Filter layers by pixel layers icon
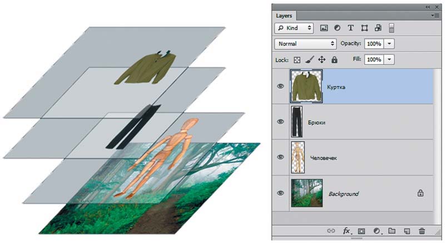 click(324, 28)
